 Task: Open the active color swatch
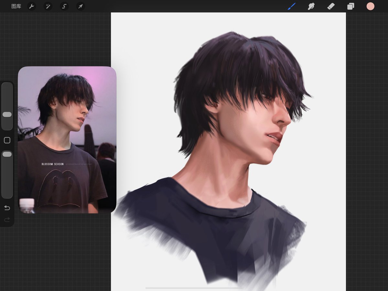[x=370, y=6]
